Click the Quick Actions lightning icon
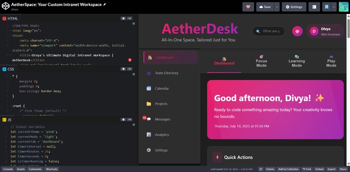Viewport: 350px width, 172px height. (217, 157)
